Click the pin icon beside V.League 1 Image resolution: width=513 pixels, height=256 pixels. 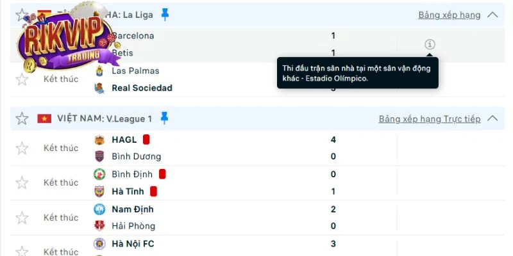tap(164, 118)
